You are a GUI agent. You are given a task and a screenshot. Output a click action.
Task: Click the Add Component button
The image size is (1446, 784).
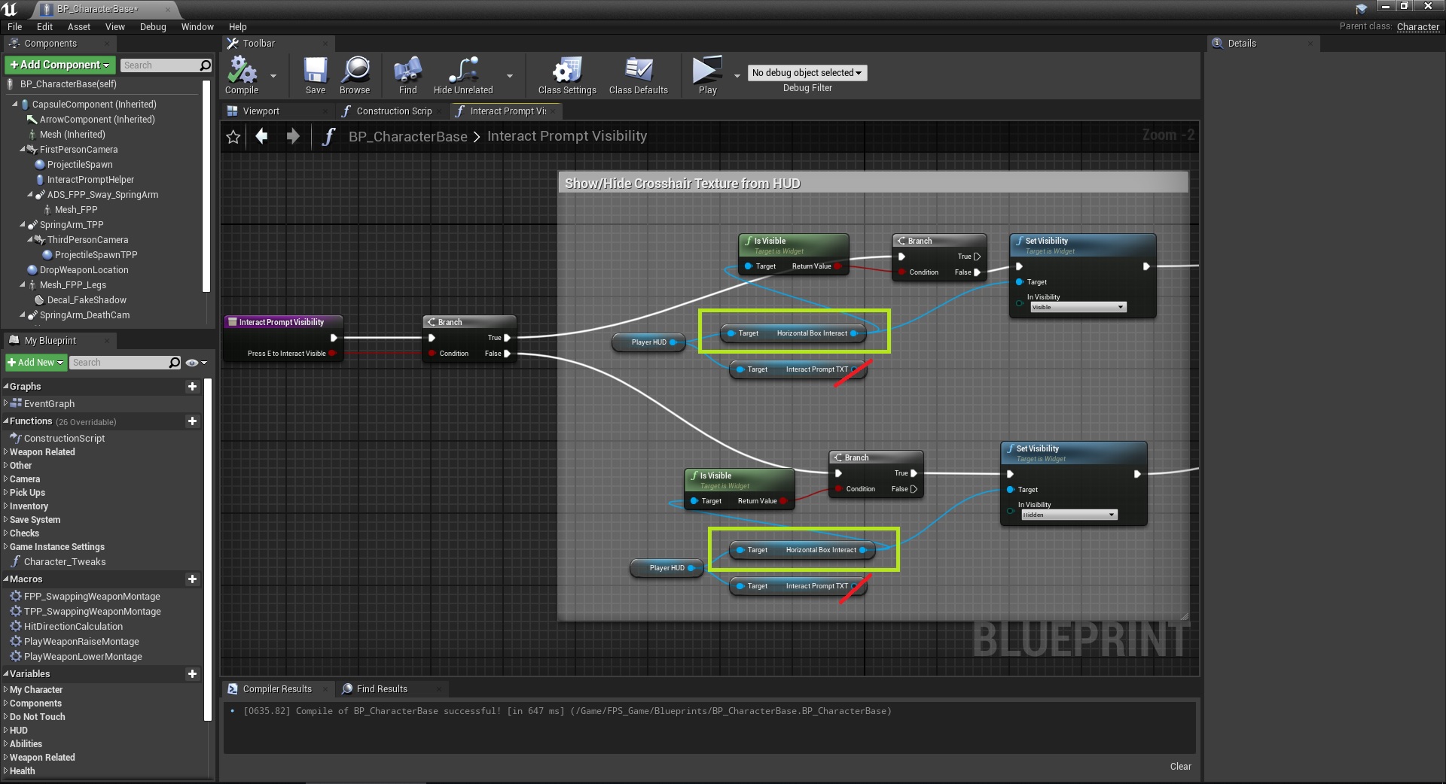tap(60, 65)
